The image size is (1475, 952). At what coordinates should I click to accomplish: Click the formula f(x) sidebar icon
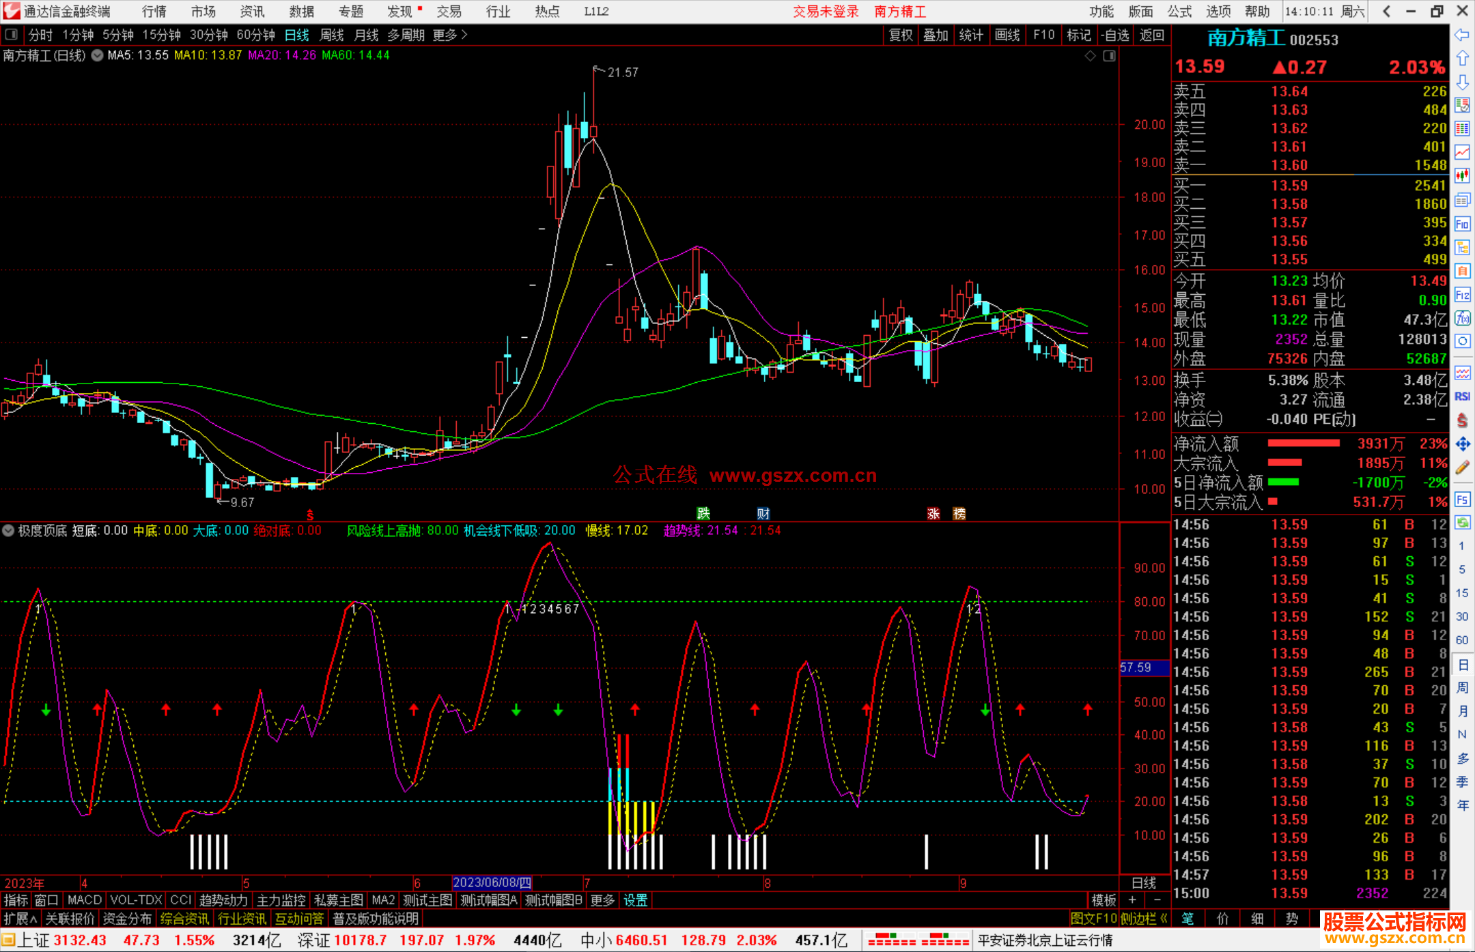1462,318
